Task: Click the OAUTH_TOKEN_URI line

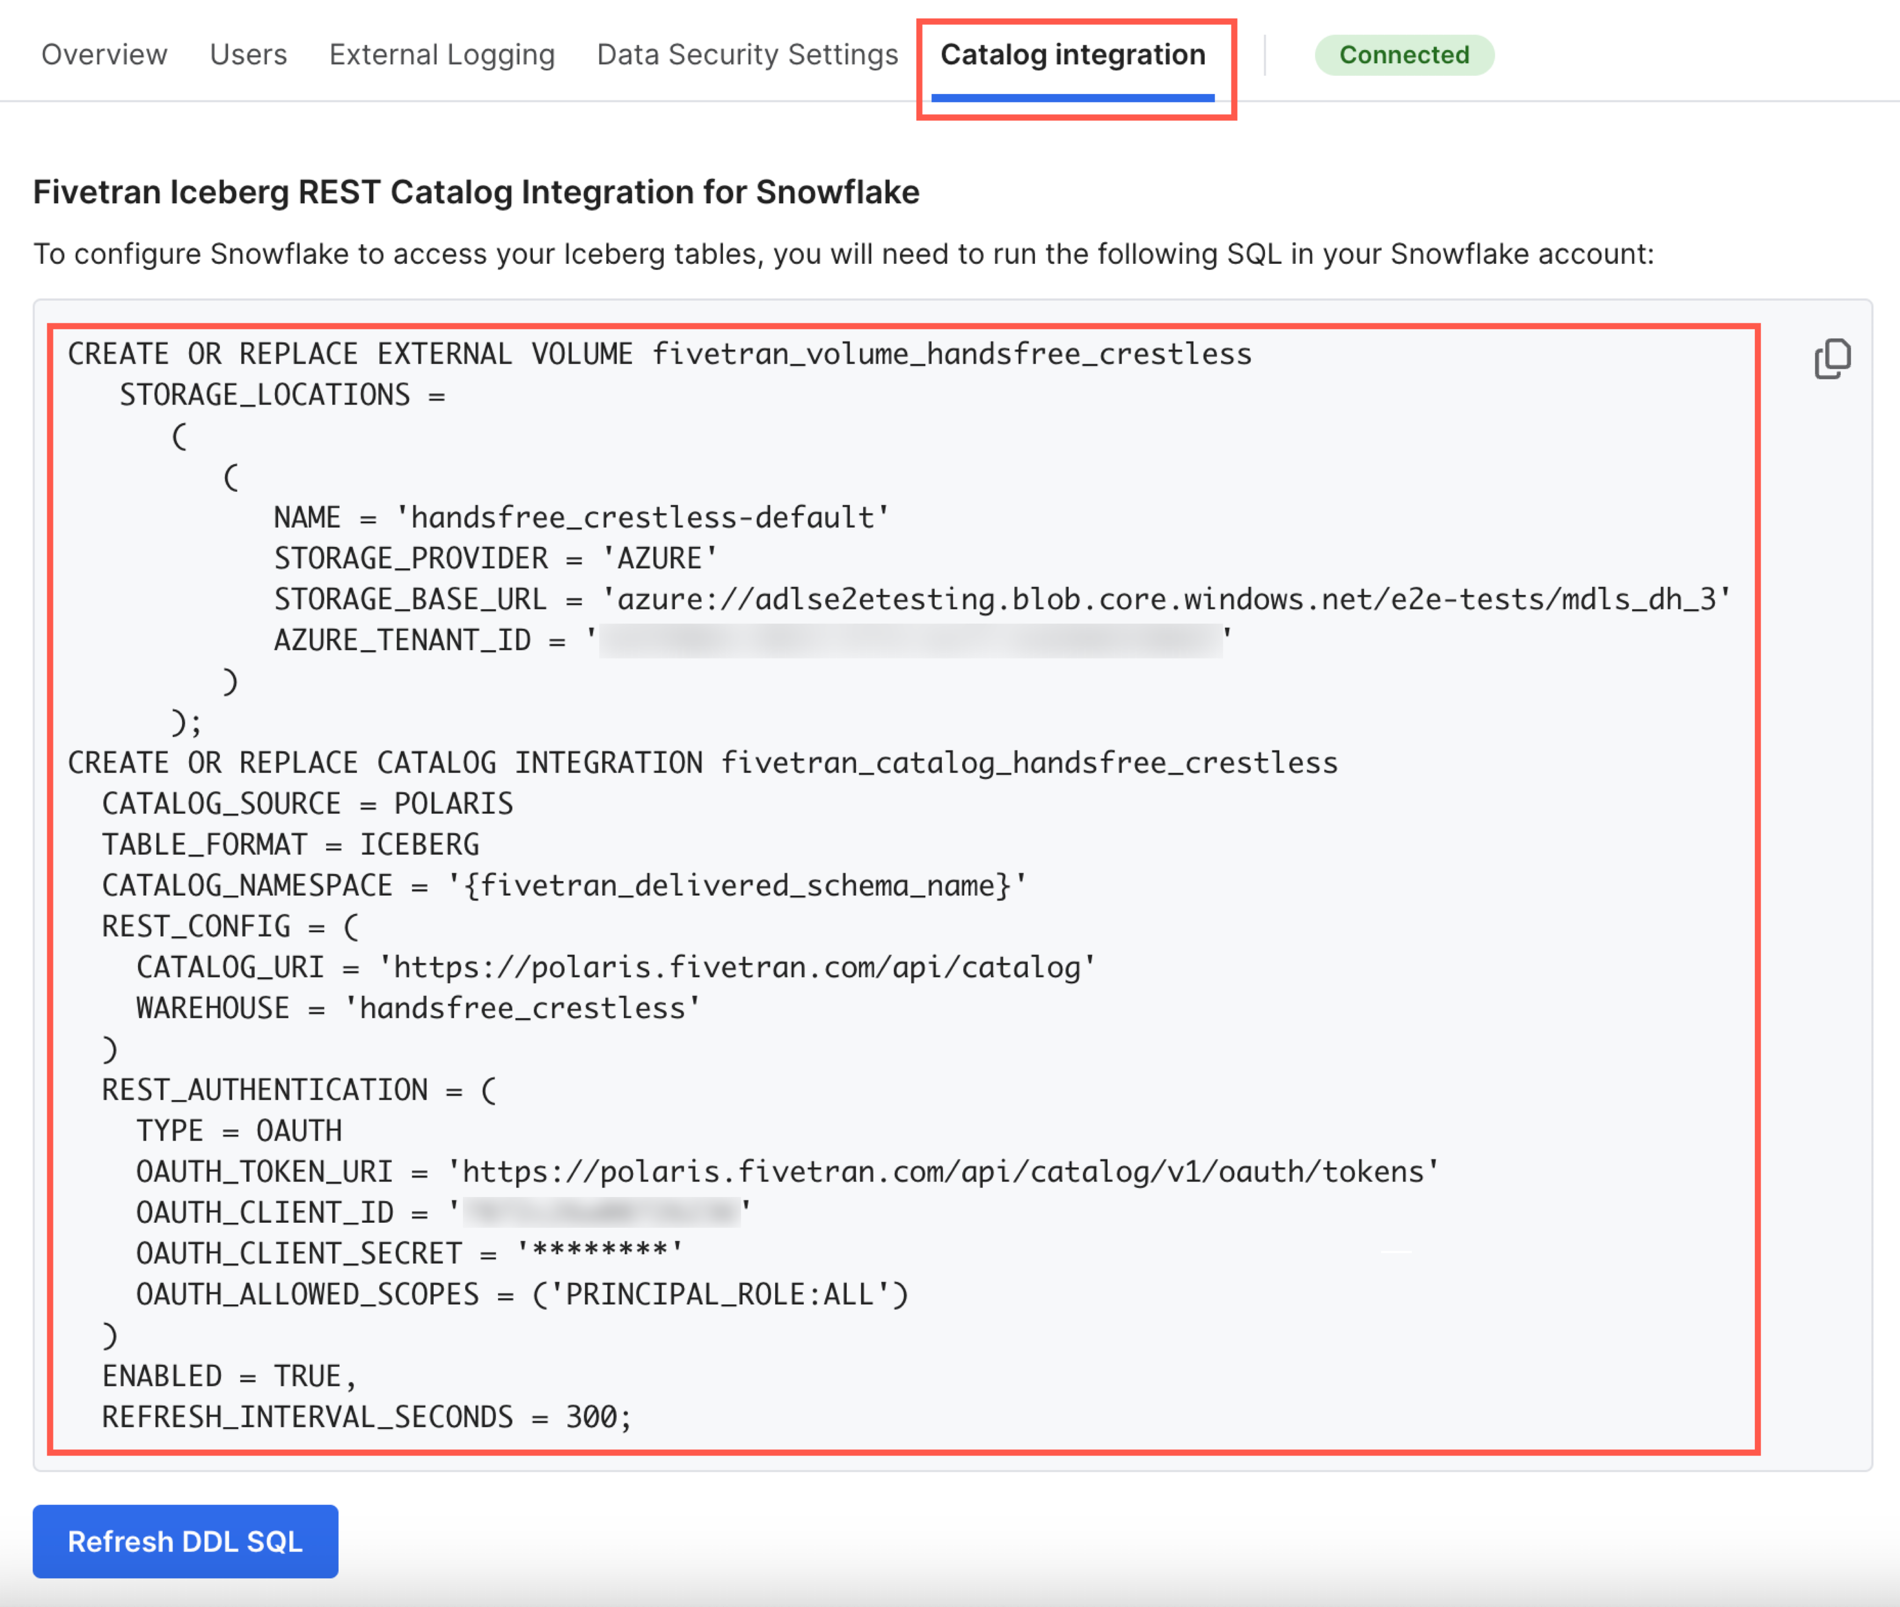Action: (x=787, y=1172)
